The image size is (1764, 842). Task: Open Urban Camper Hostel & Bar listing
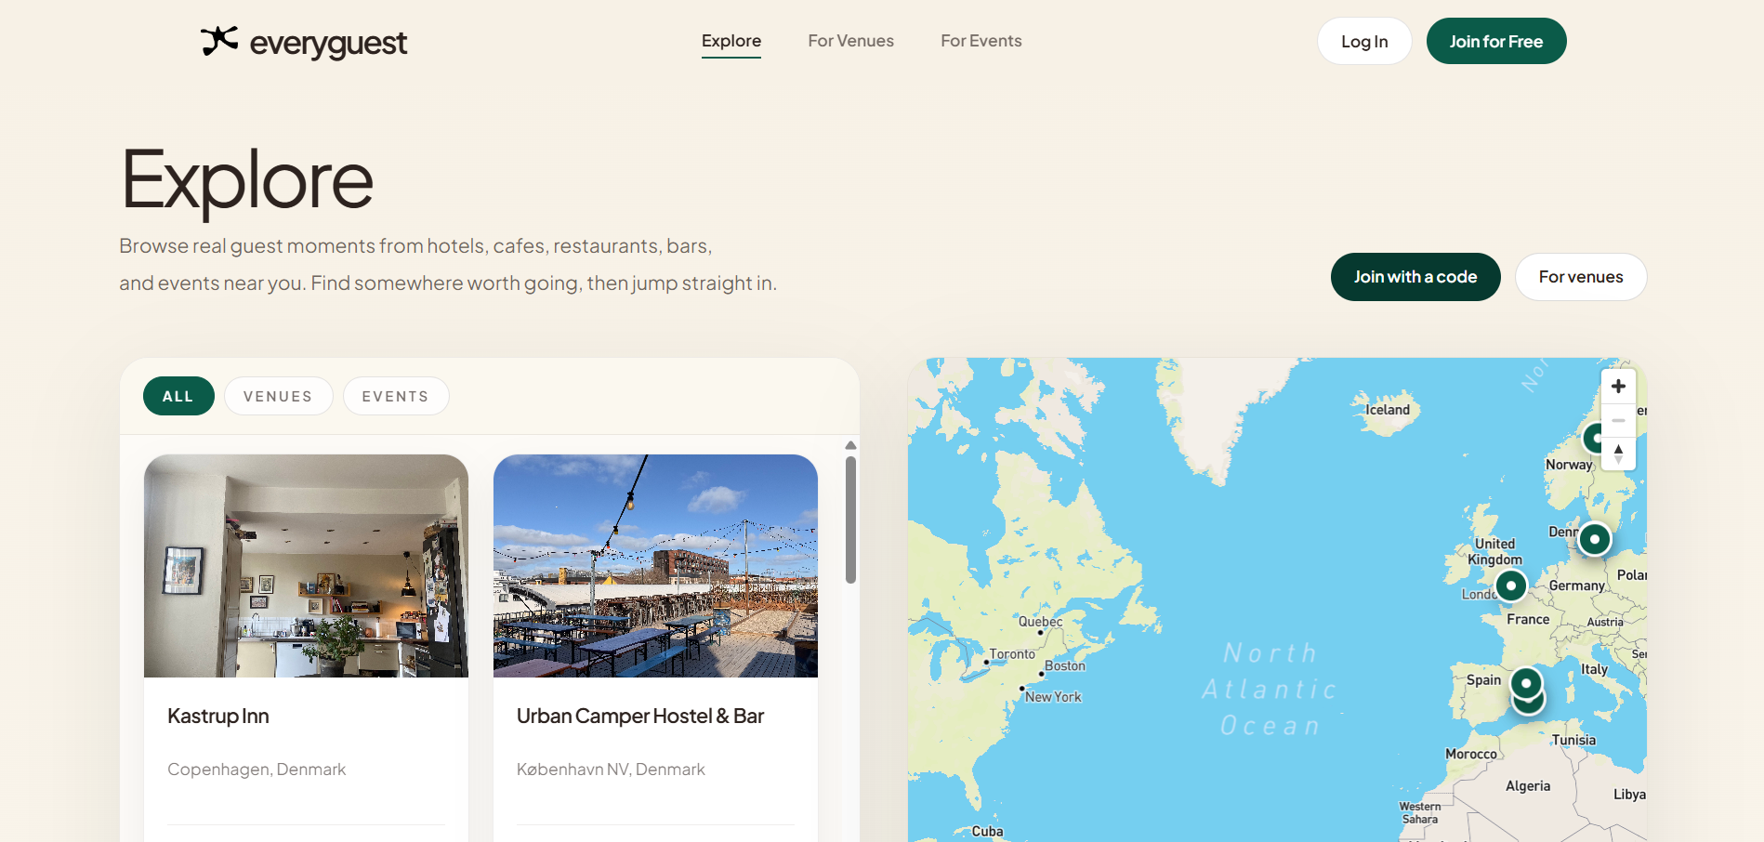pos(639,716)
